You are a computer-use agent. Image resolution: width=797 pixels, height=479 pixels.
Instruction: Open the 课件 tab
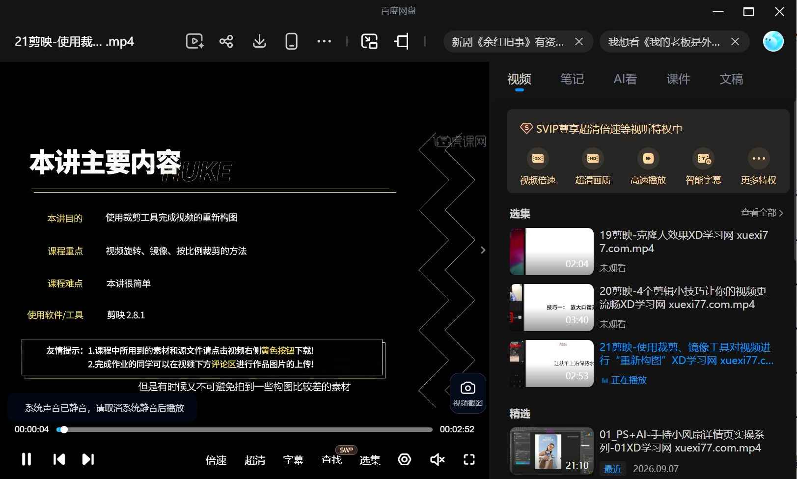678,79
